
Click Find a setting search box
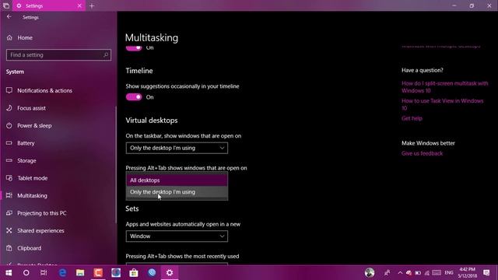pyautogui.click(x=58, y=55)
